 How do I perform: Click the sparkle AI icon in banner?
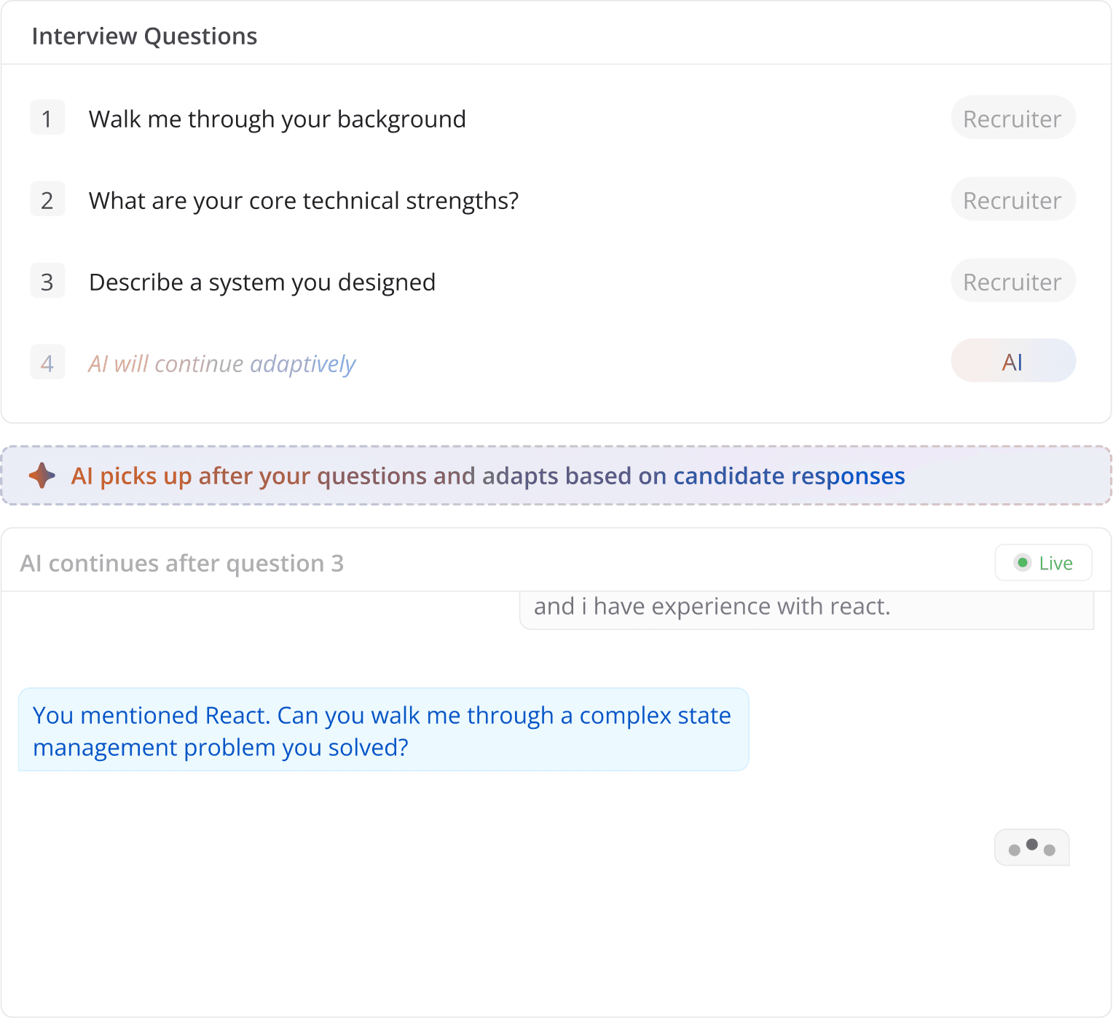tap(42, 476)
